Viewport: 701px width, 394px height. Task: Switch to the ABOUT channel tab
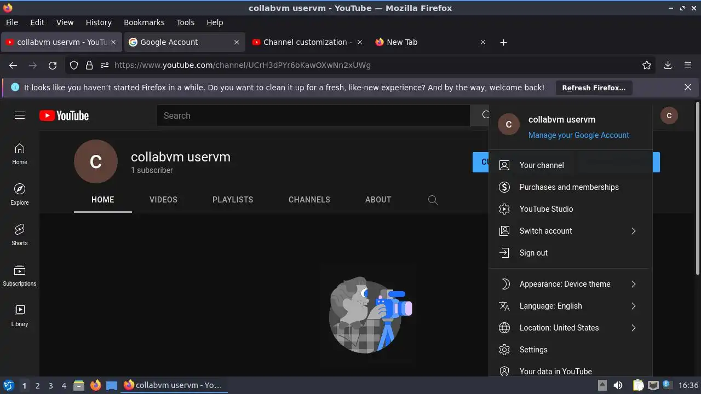pos(378,200)
